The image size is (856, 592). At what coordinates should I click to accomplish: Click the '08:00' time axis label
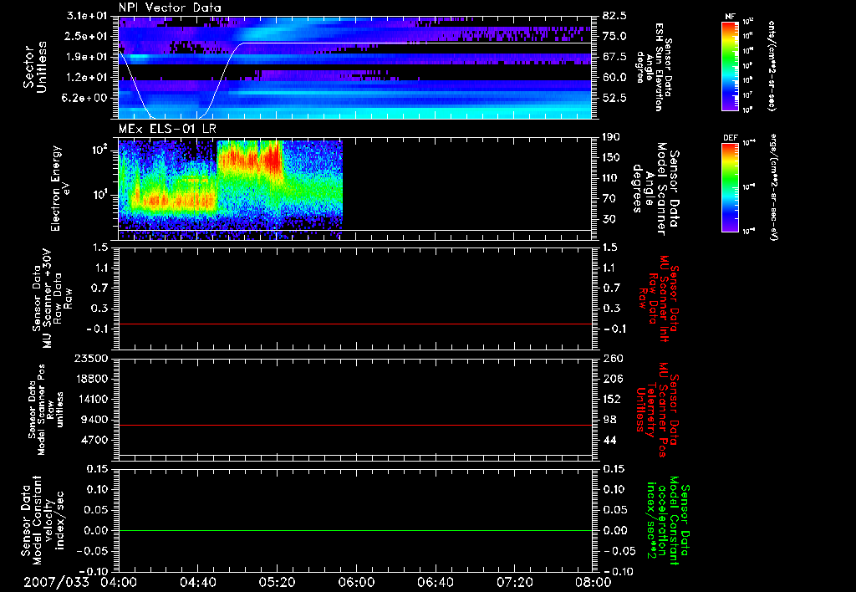point(594,582)
